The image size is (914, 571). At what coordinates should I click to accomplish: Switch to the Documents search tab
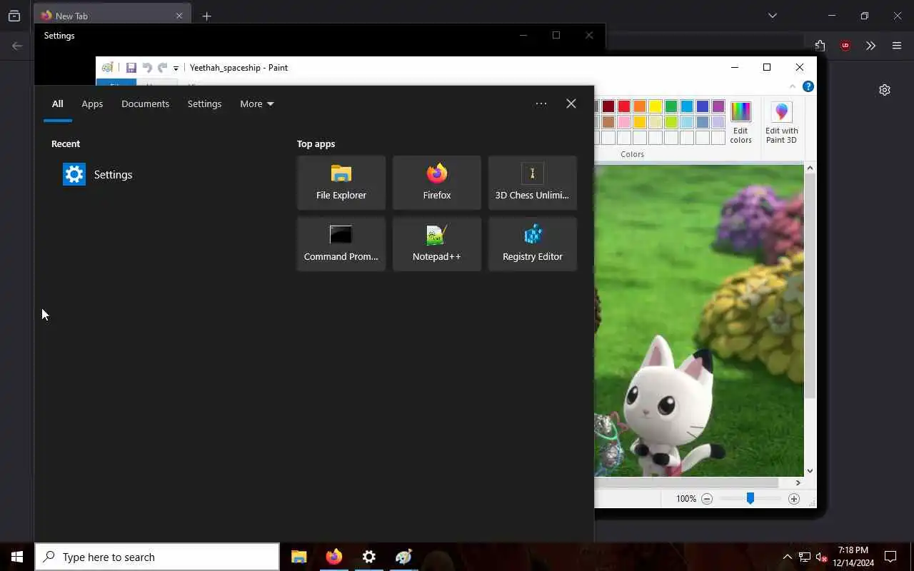pyautogui.click(x=145, y=103)
